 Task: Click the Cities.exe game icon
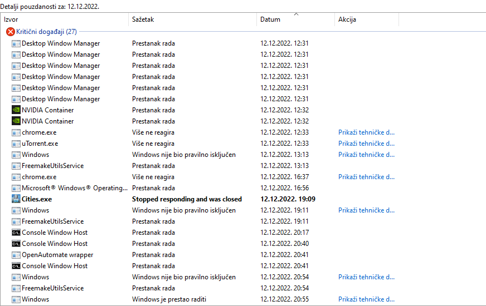(16, 199)
